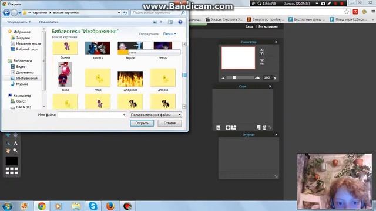The height and width of the screenshot is (211, 376).
Task: Click the Открыть button
Action: pyautogui.click(x=142, y=123)
